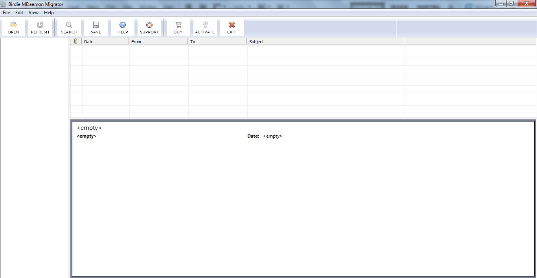The height and width of the screenshot is (278, 537).
Task: Open the Edit menu
Action: [x=19, y=13]
